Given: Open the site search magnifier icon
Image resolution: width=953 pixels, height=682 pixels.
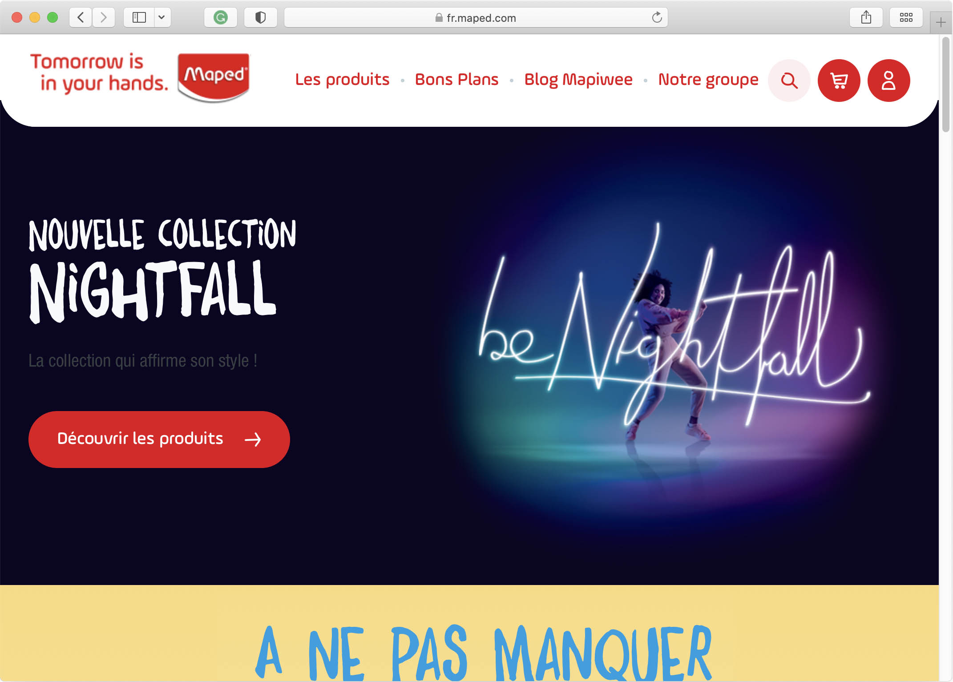Looking at the screenshot, I should (x=789, y=81).
